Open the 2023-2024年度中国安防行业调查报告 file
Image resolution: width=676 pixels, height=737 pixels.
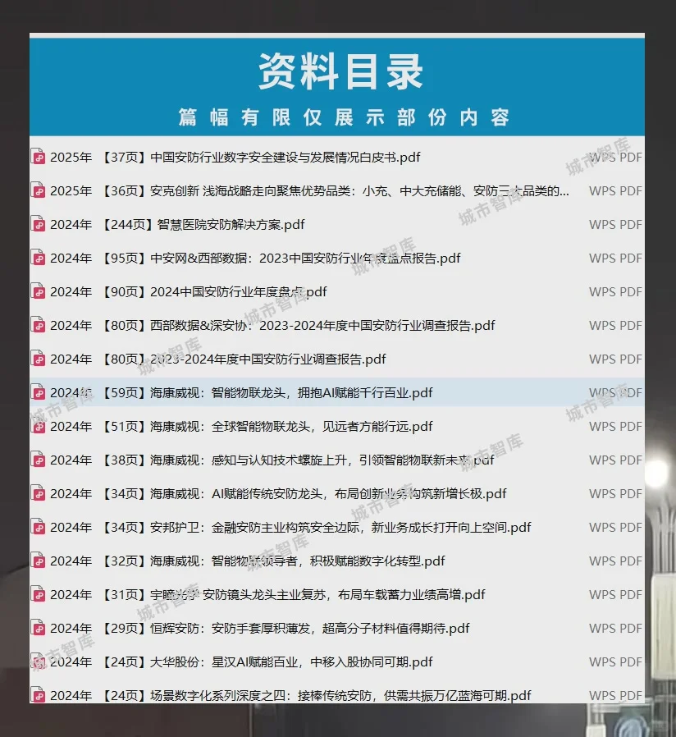[246, 359]
